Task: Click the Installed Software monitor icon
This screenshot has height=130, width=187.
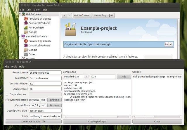Action: pyautogui.click(x=23, y=37)
